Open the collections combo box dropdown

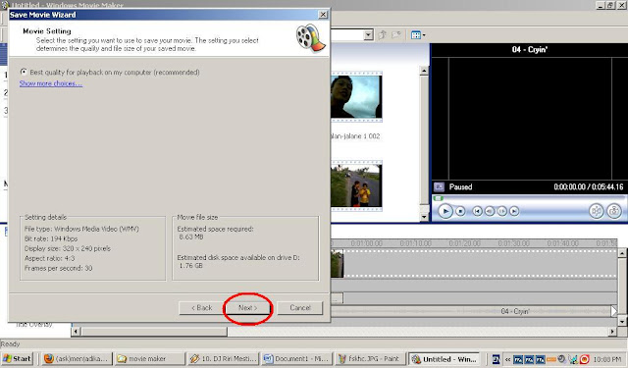369,35
